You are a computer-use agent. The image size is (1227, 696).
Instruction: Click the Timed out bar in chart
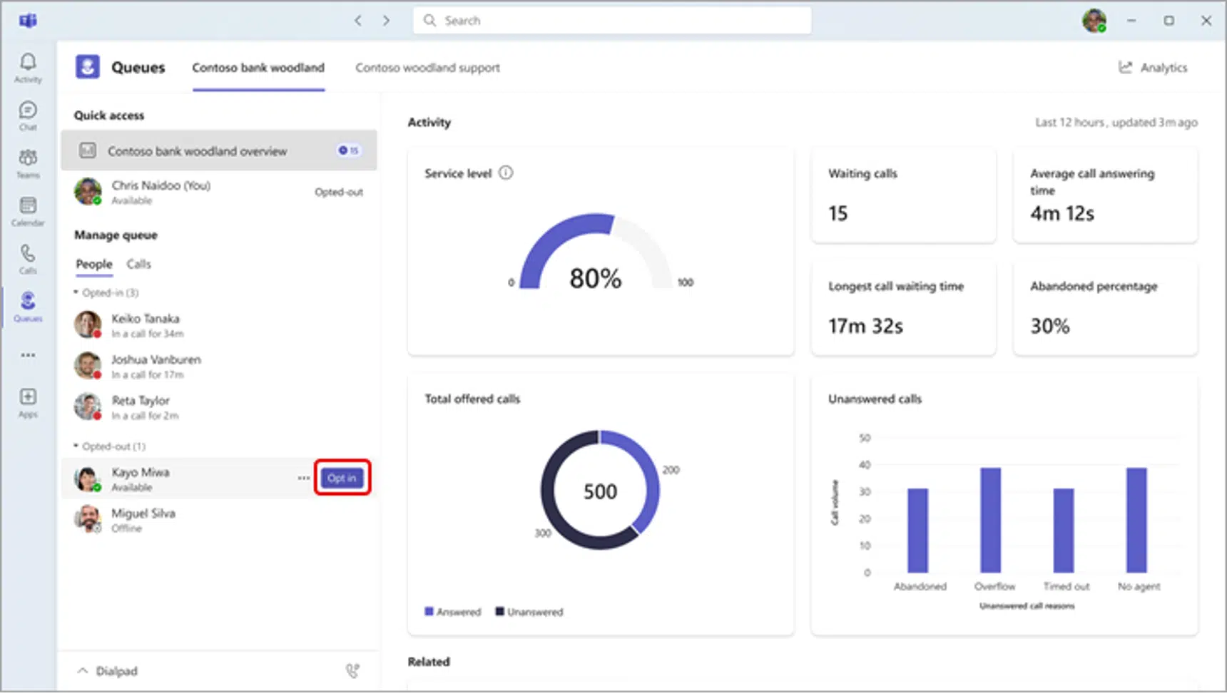1064,531
